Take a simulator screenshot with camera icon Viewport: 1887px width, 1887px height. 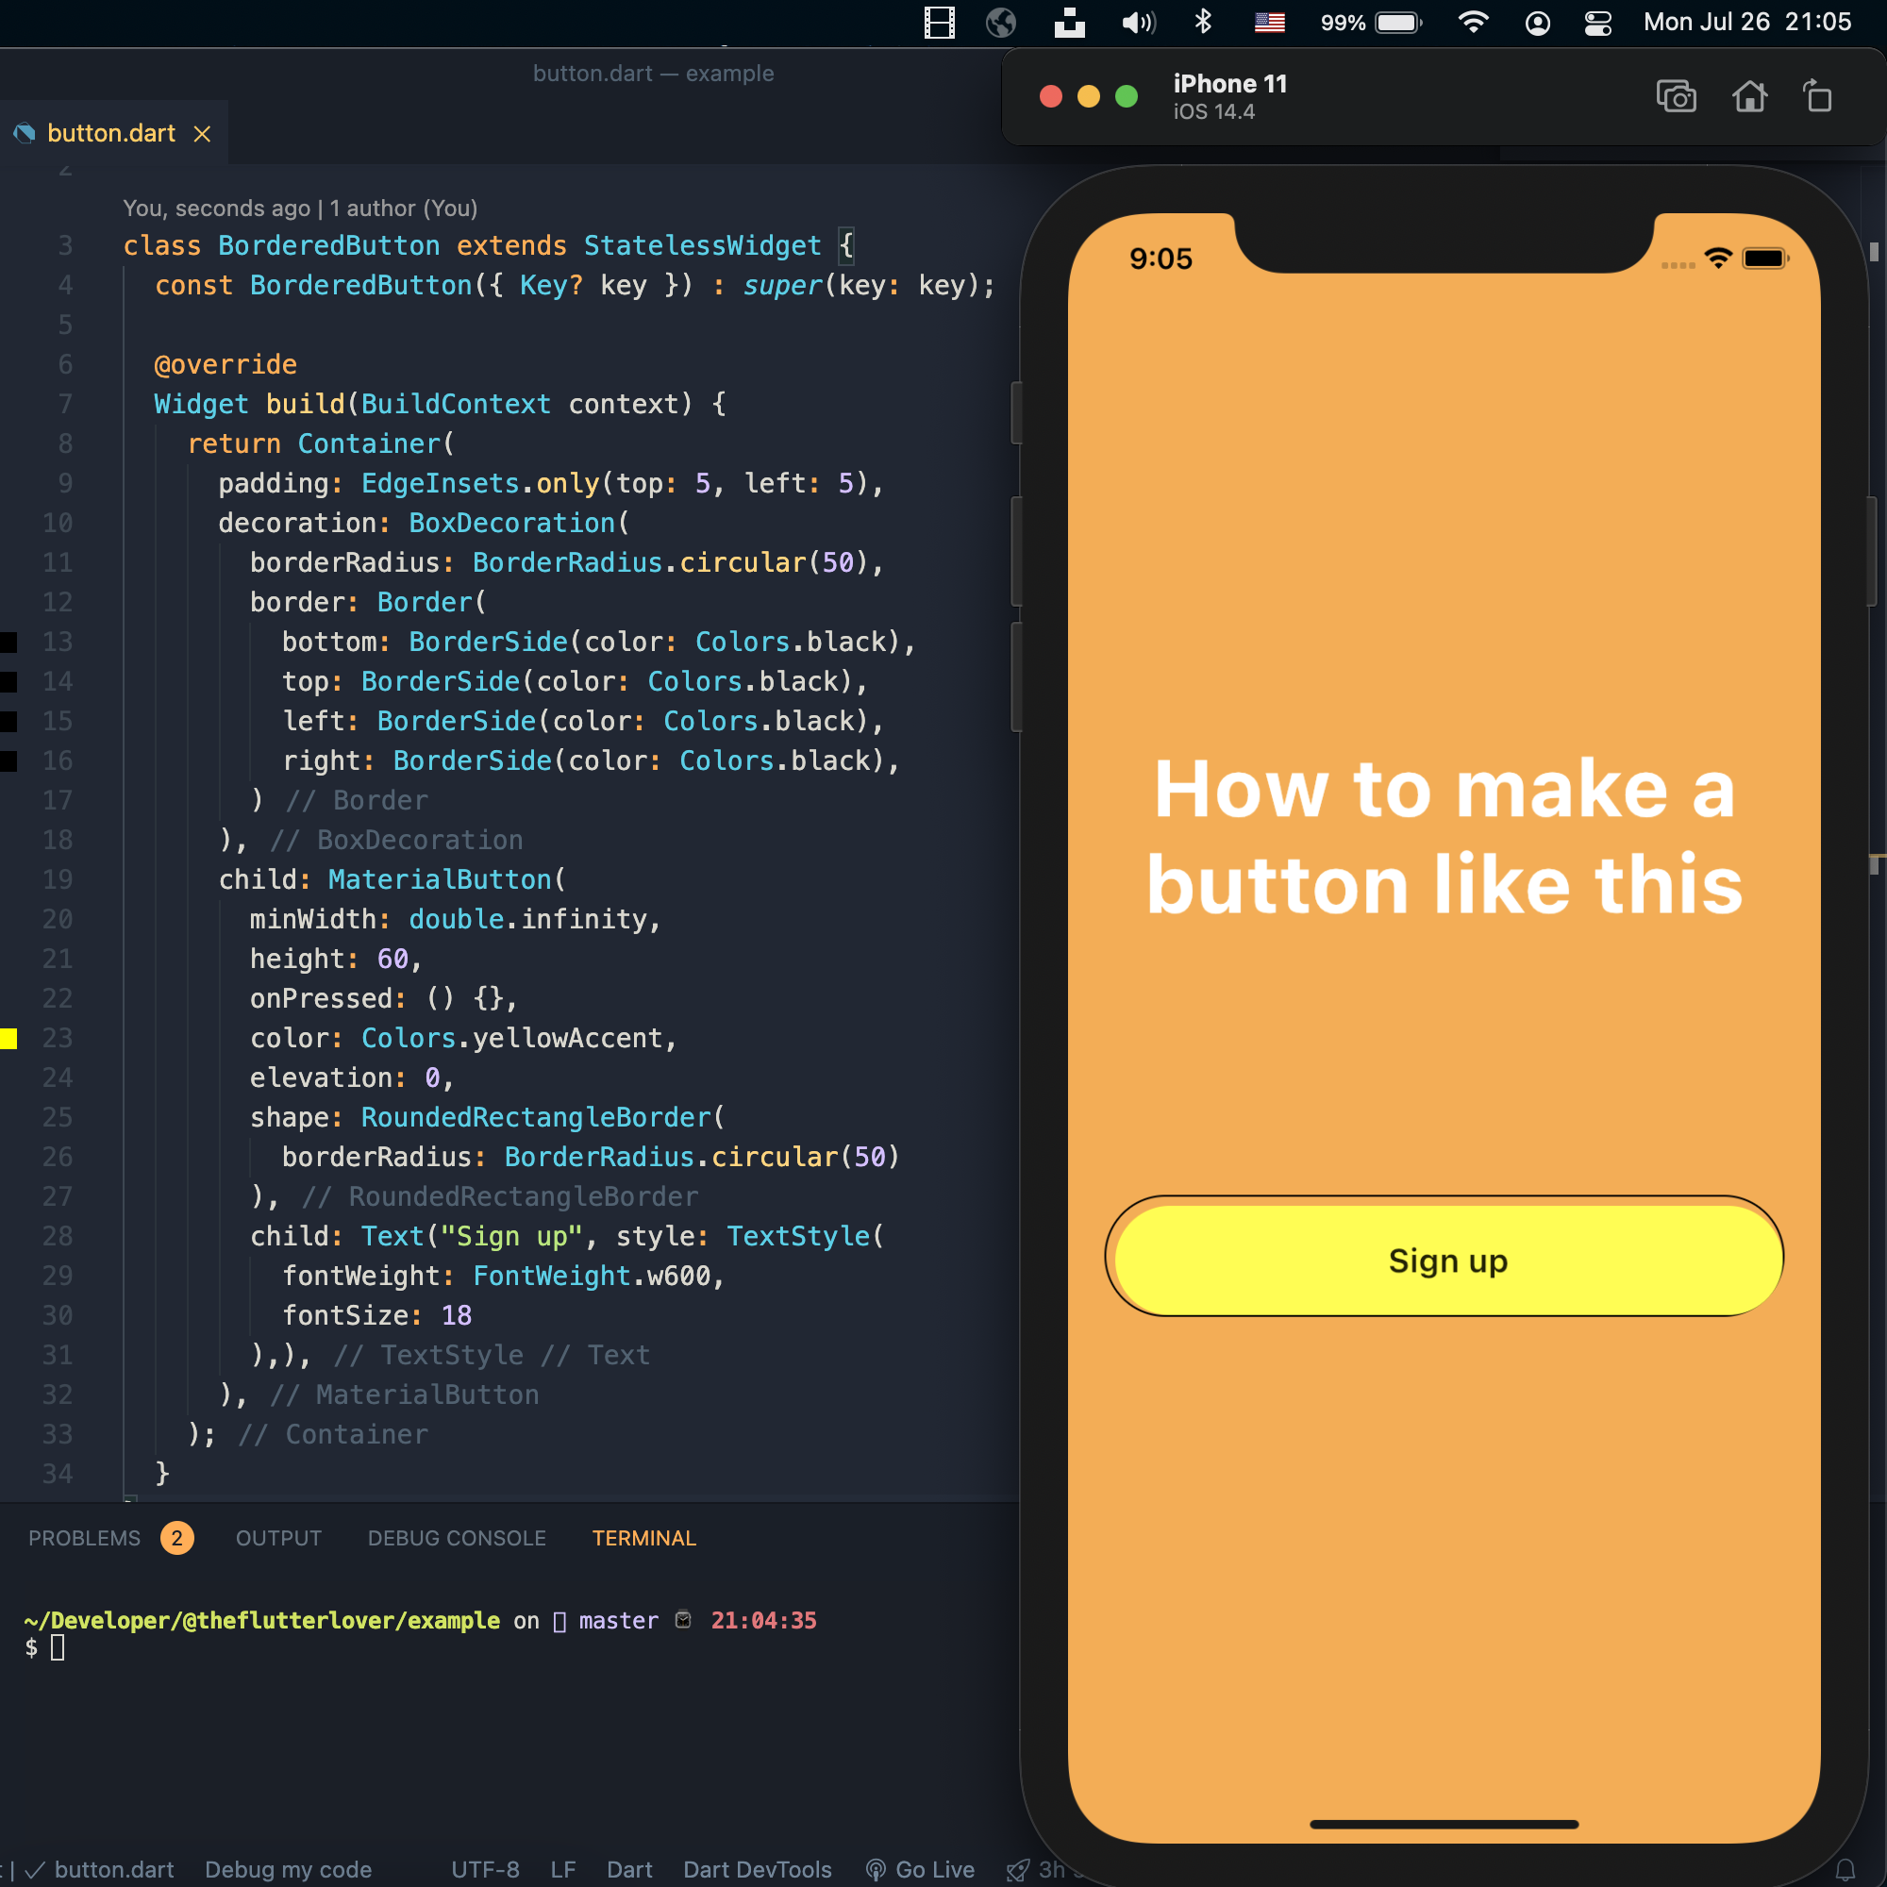(1676, 96)
